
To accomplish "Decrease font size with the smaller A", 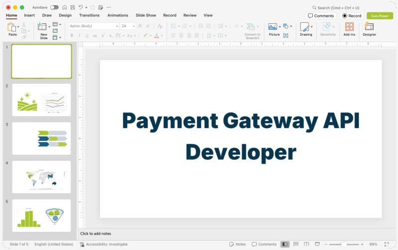I will 148,26.
